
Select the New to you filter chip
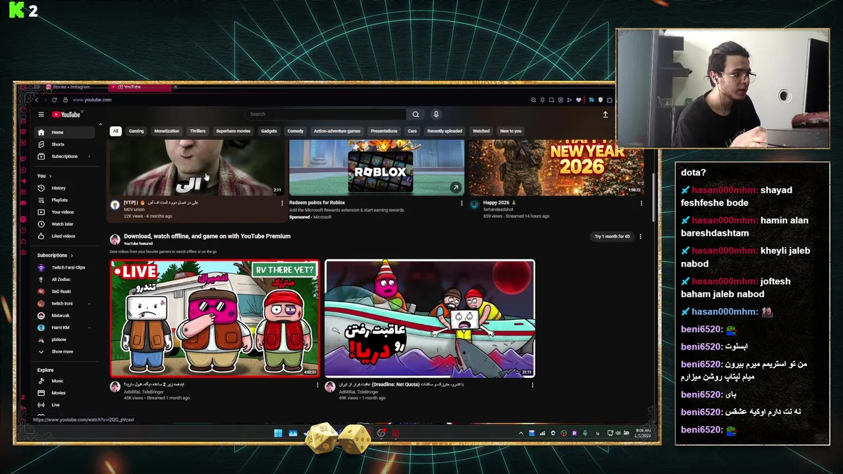510,131
